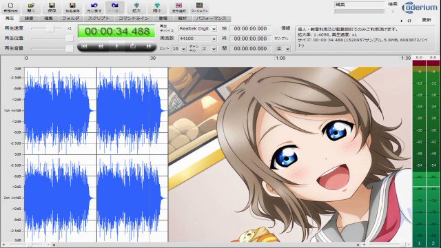Viewport: 441px width, 248px height.
Task: Open the 16 bit depth dropdown
Action: pos(184,49)
